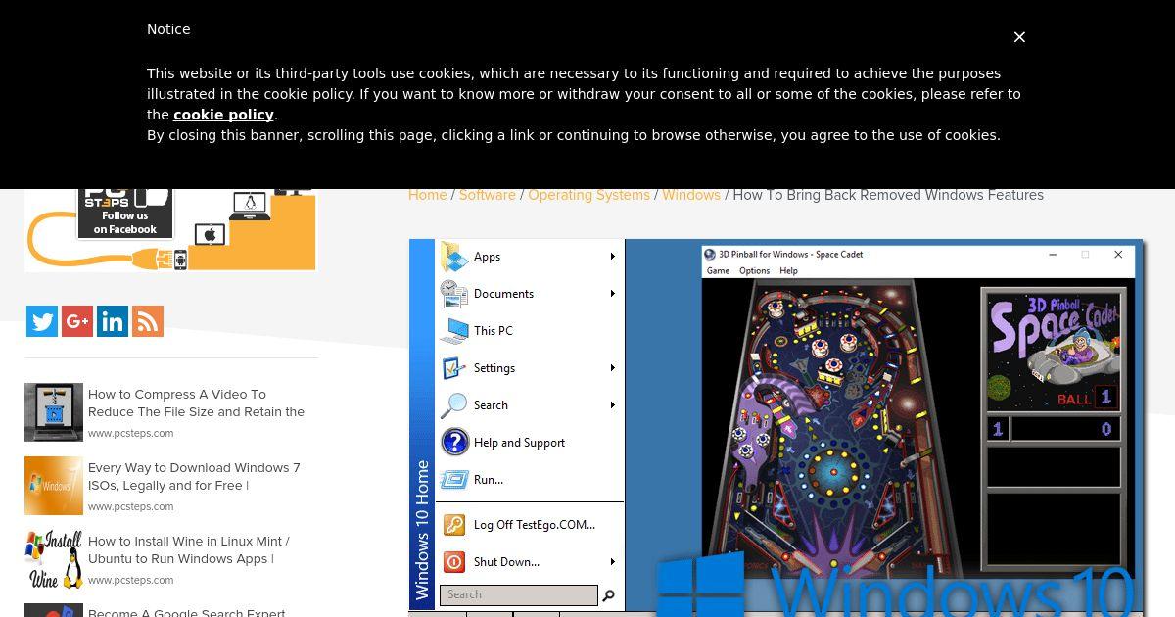Click the Follow us on Facebook banner

pyautogui.click(x=125, y=214)
